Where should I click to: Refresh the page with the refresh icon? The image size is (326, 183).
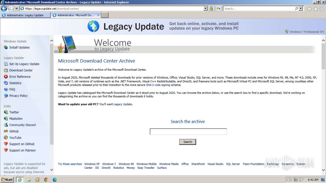[218, 8]
